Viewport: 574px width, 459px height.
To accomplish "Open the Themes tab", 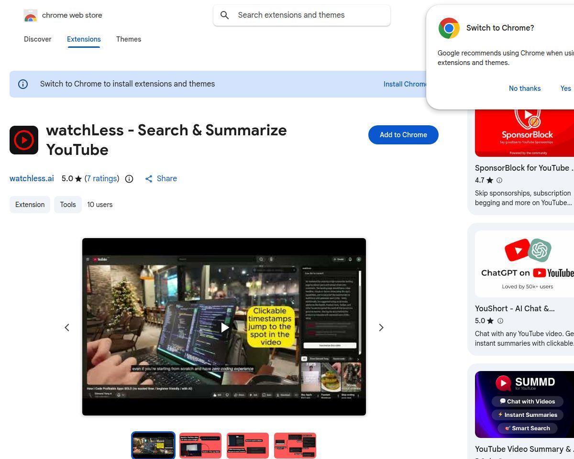I will pyautogui.click(x=129, y=39).
